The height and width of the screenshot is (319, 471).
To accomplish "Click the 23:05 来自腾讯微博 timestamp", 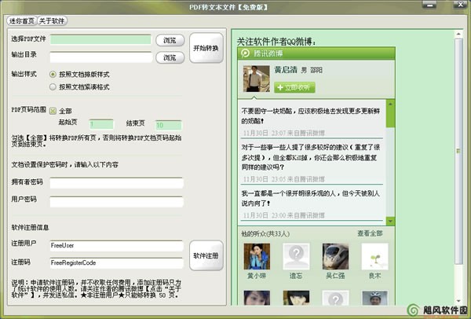I will tap(284, 179).
